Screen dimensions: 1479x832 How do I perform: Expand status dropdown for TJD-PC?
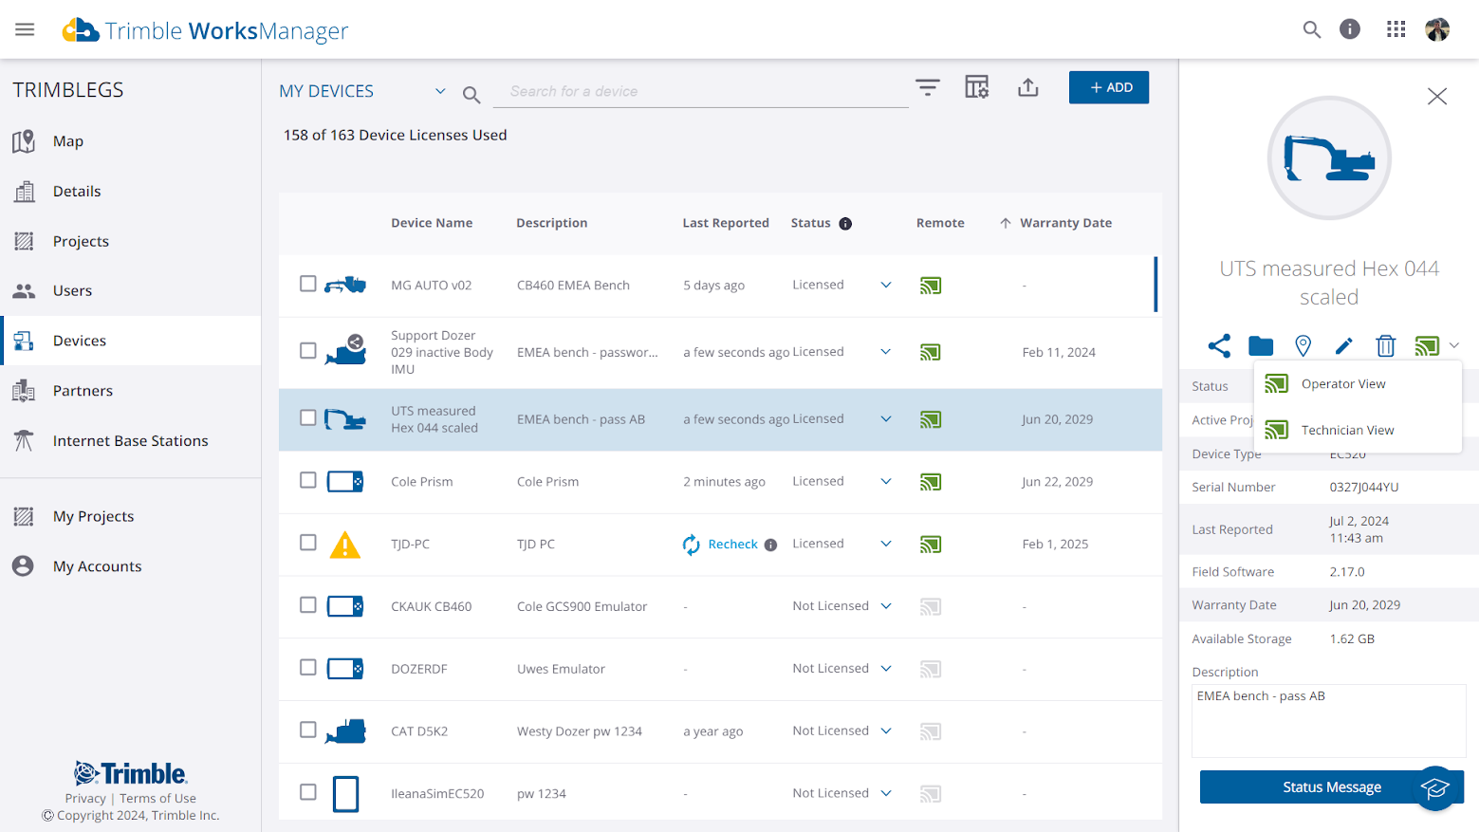click(x=886, y=545)
